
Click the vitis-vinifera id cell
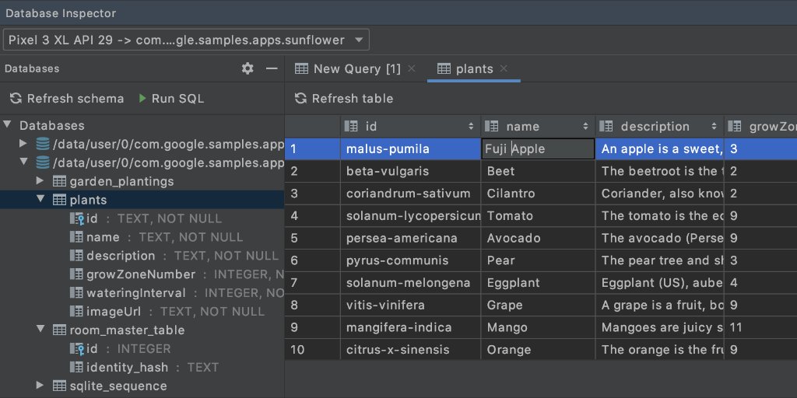click(x=410, y=305)
